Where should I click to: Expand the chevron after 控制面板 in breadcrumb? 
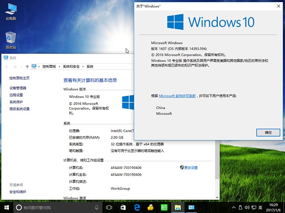(x=60, y=66)
